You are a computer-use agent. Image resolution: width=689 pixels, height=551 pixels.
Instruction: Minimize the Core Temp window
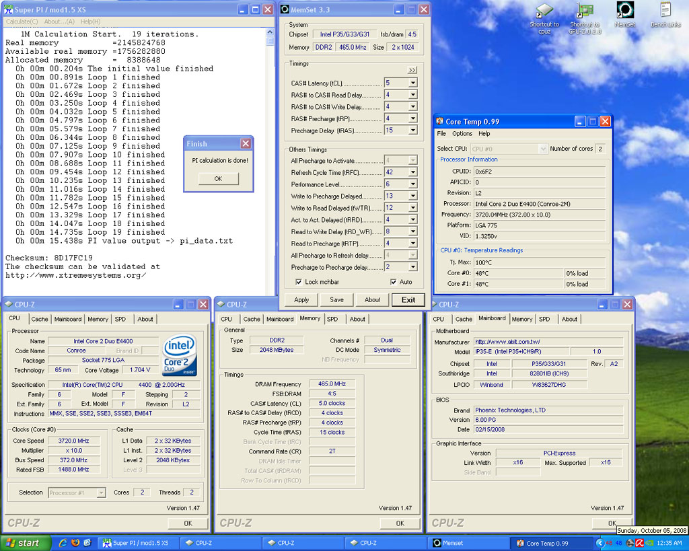coord(580,121)
